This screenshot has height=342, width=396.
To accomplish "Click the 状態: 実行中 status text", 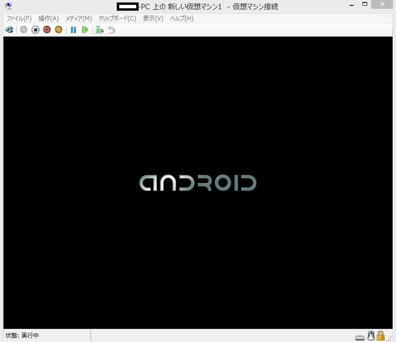I will pos(22,335).
